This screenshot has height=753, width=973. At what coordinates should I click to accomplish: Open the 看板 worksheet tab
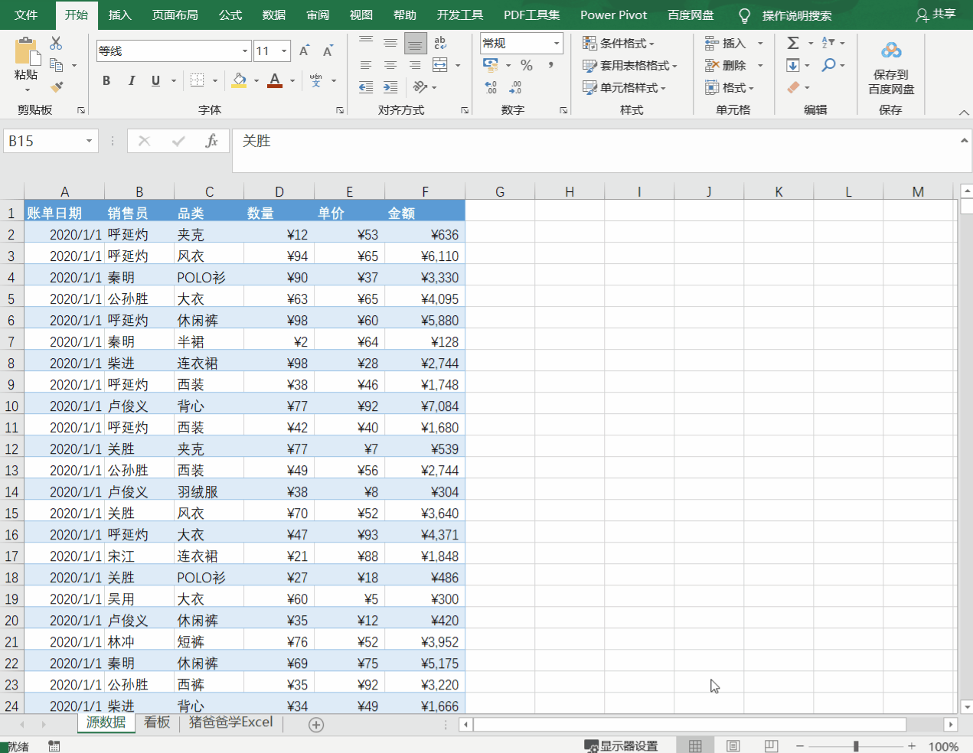[x=157, y=722]
